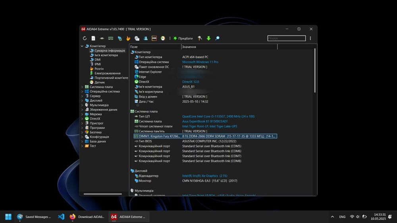The height and width of the screenshot is (223, 397).
Task: Select Ім'я комп'ютера tree item
Action: click(x=106, y=55)
